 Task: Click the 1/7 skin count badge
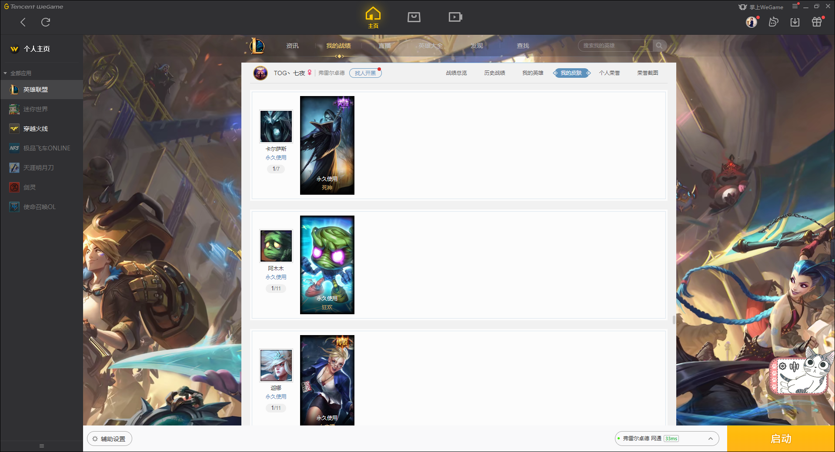tap(276, 169)
